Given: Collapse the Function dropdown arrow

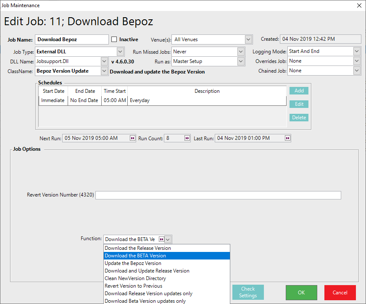Looking at the screenshot, I should (168, 239).
